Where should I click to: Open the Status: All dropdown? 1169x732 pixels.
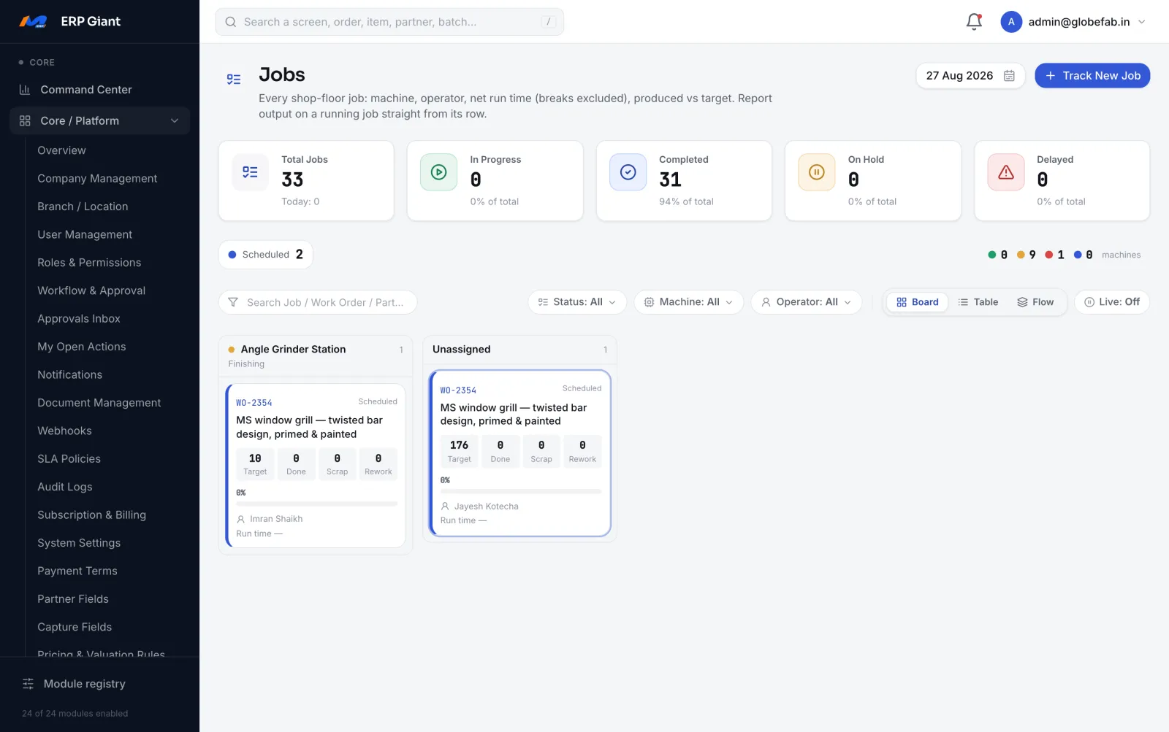tap(577, 302)
